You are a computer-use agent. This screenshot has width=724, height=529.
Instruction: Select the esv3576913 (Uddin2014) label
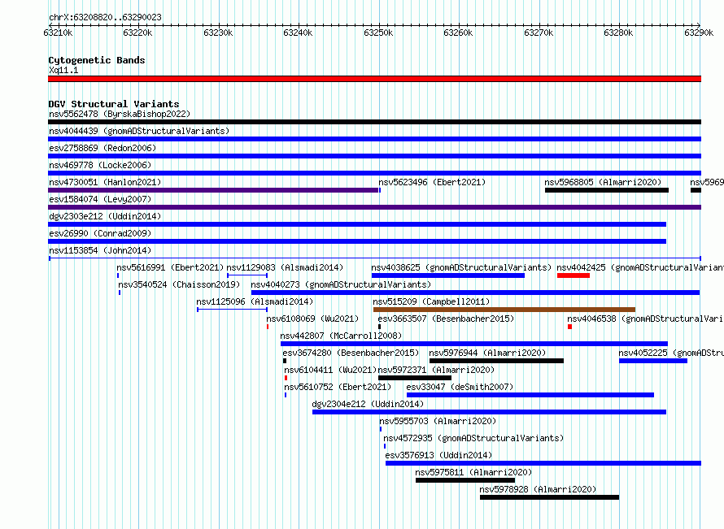click(x=438, y=455)
